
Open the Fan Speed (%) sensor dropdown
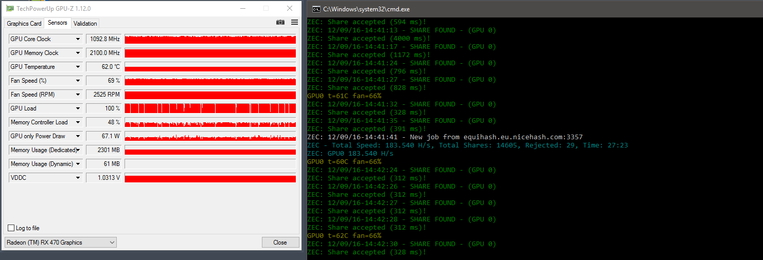click(78, 81)
